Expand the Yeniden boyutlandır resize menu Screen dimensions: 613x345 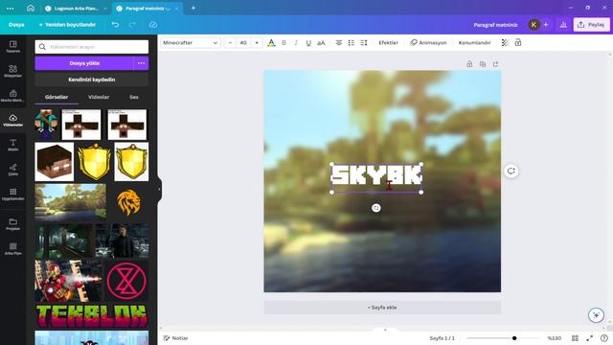pyautogui.click(x=67, y=25)
